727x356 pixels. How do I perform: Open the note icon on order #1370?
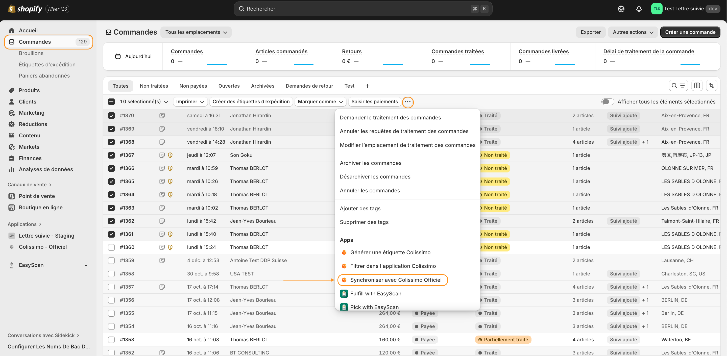[x=162, y=116]
